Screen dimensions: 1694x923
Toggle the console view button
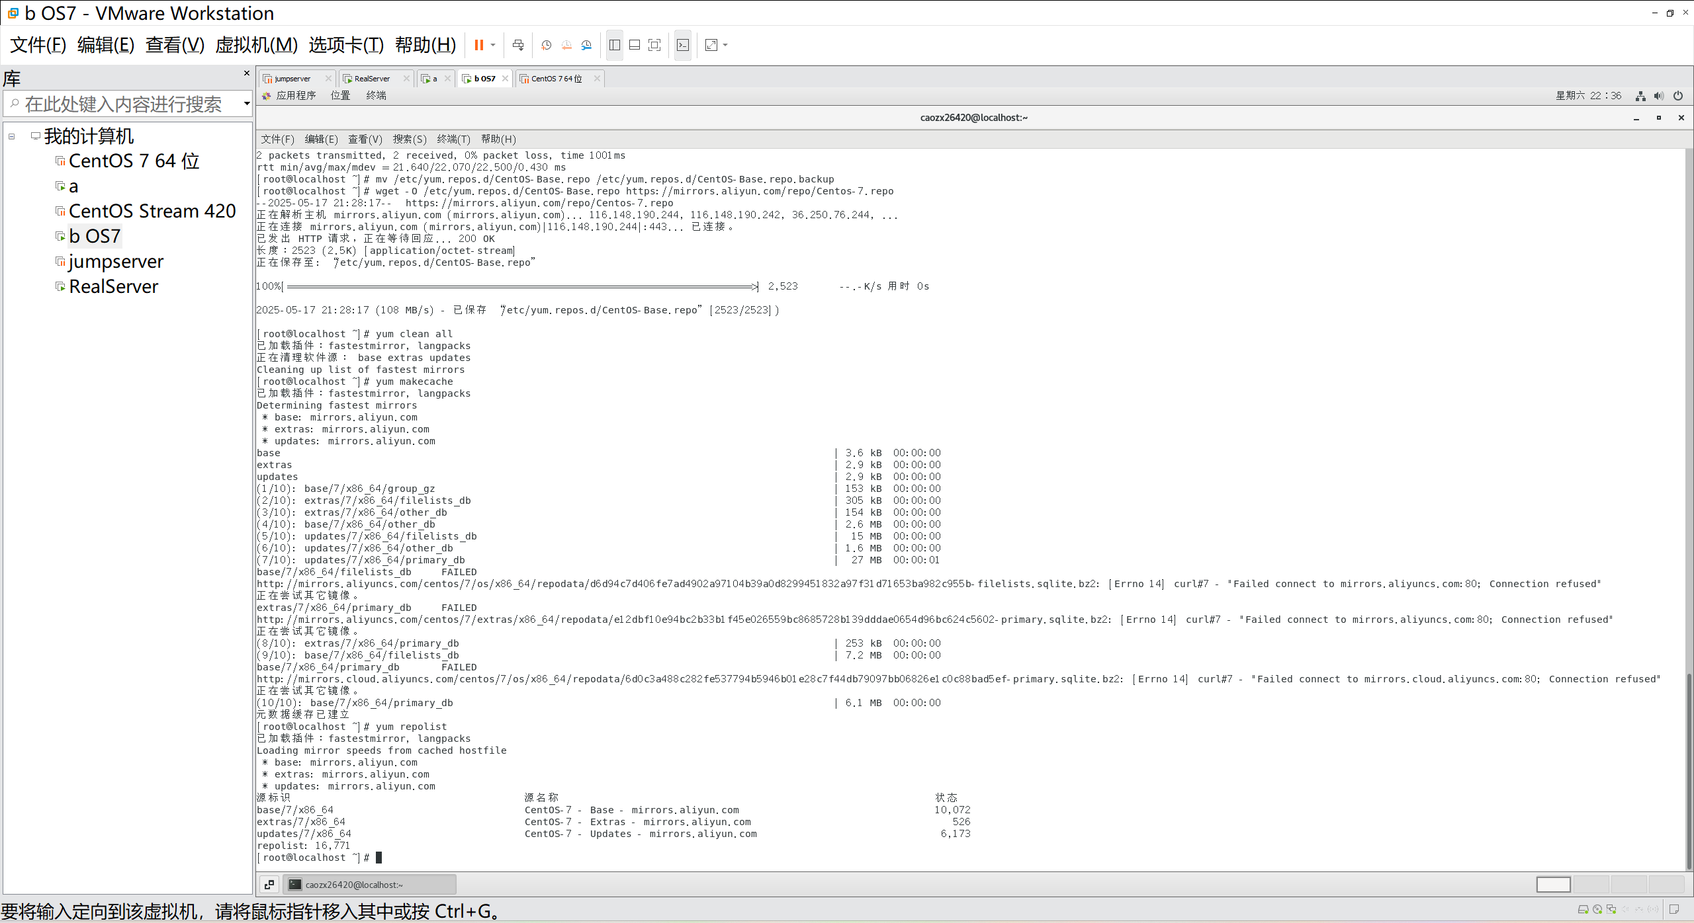coord(683,45)
